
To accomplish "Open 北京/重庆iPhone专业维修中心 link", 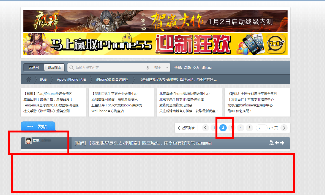I will click(250, 105).
